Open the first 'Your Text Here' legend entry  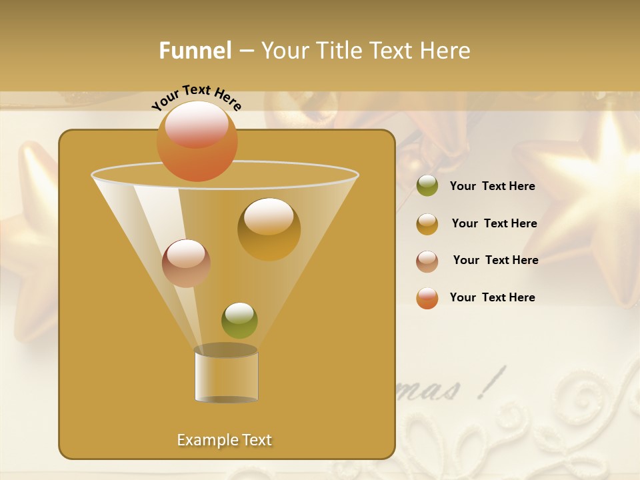pos(492,186)
